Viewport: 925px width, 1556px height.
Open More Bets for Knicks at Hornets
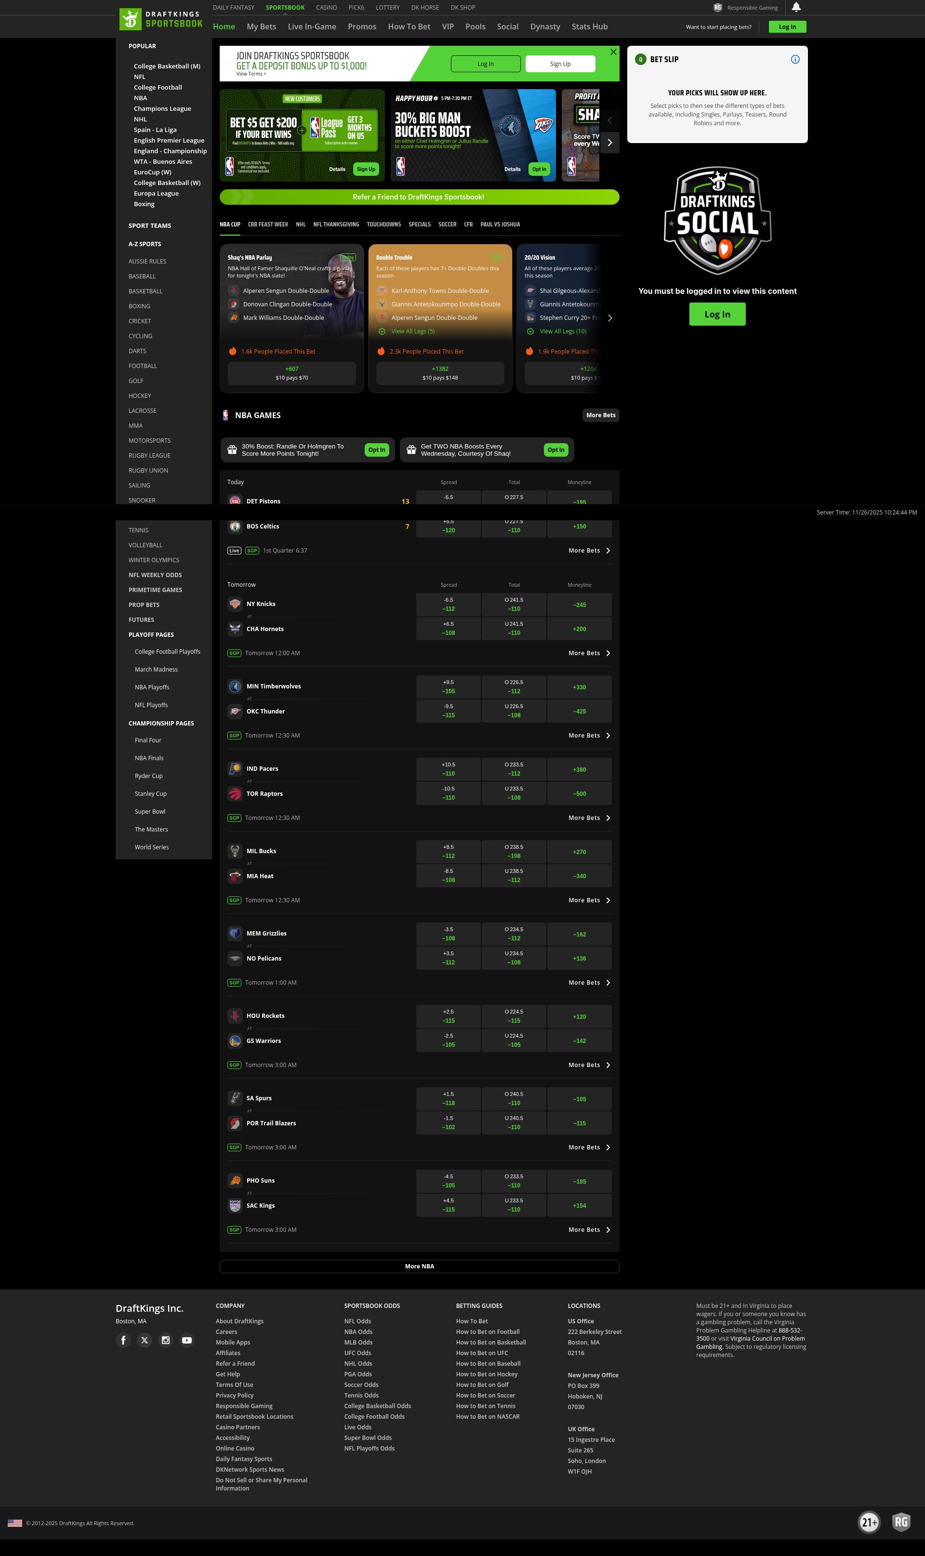pyautogui.click(x=590, y=653)
